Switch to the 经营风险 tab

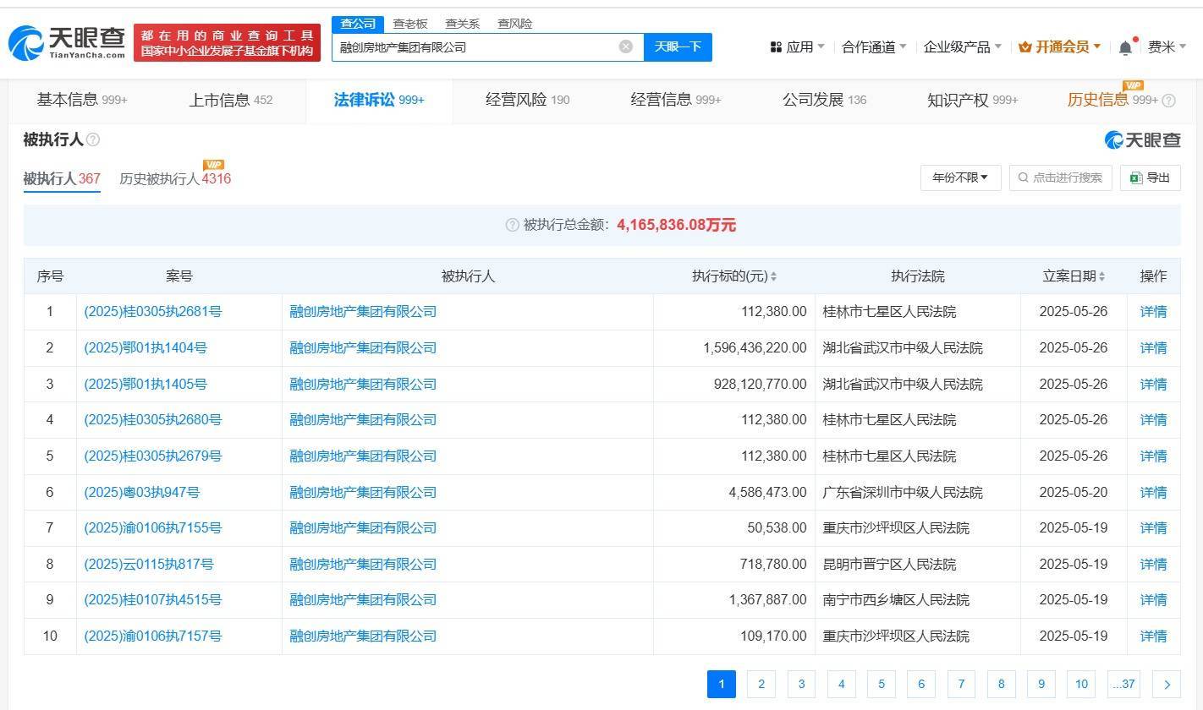pos(508,99)
